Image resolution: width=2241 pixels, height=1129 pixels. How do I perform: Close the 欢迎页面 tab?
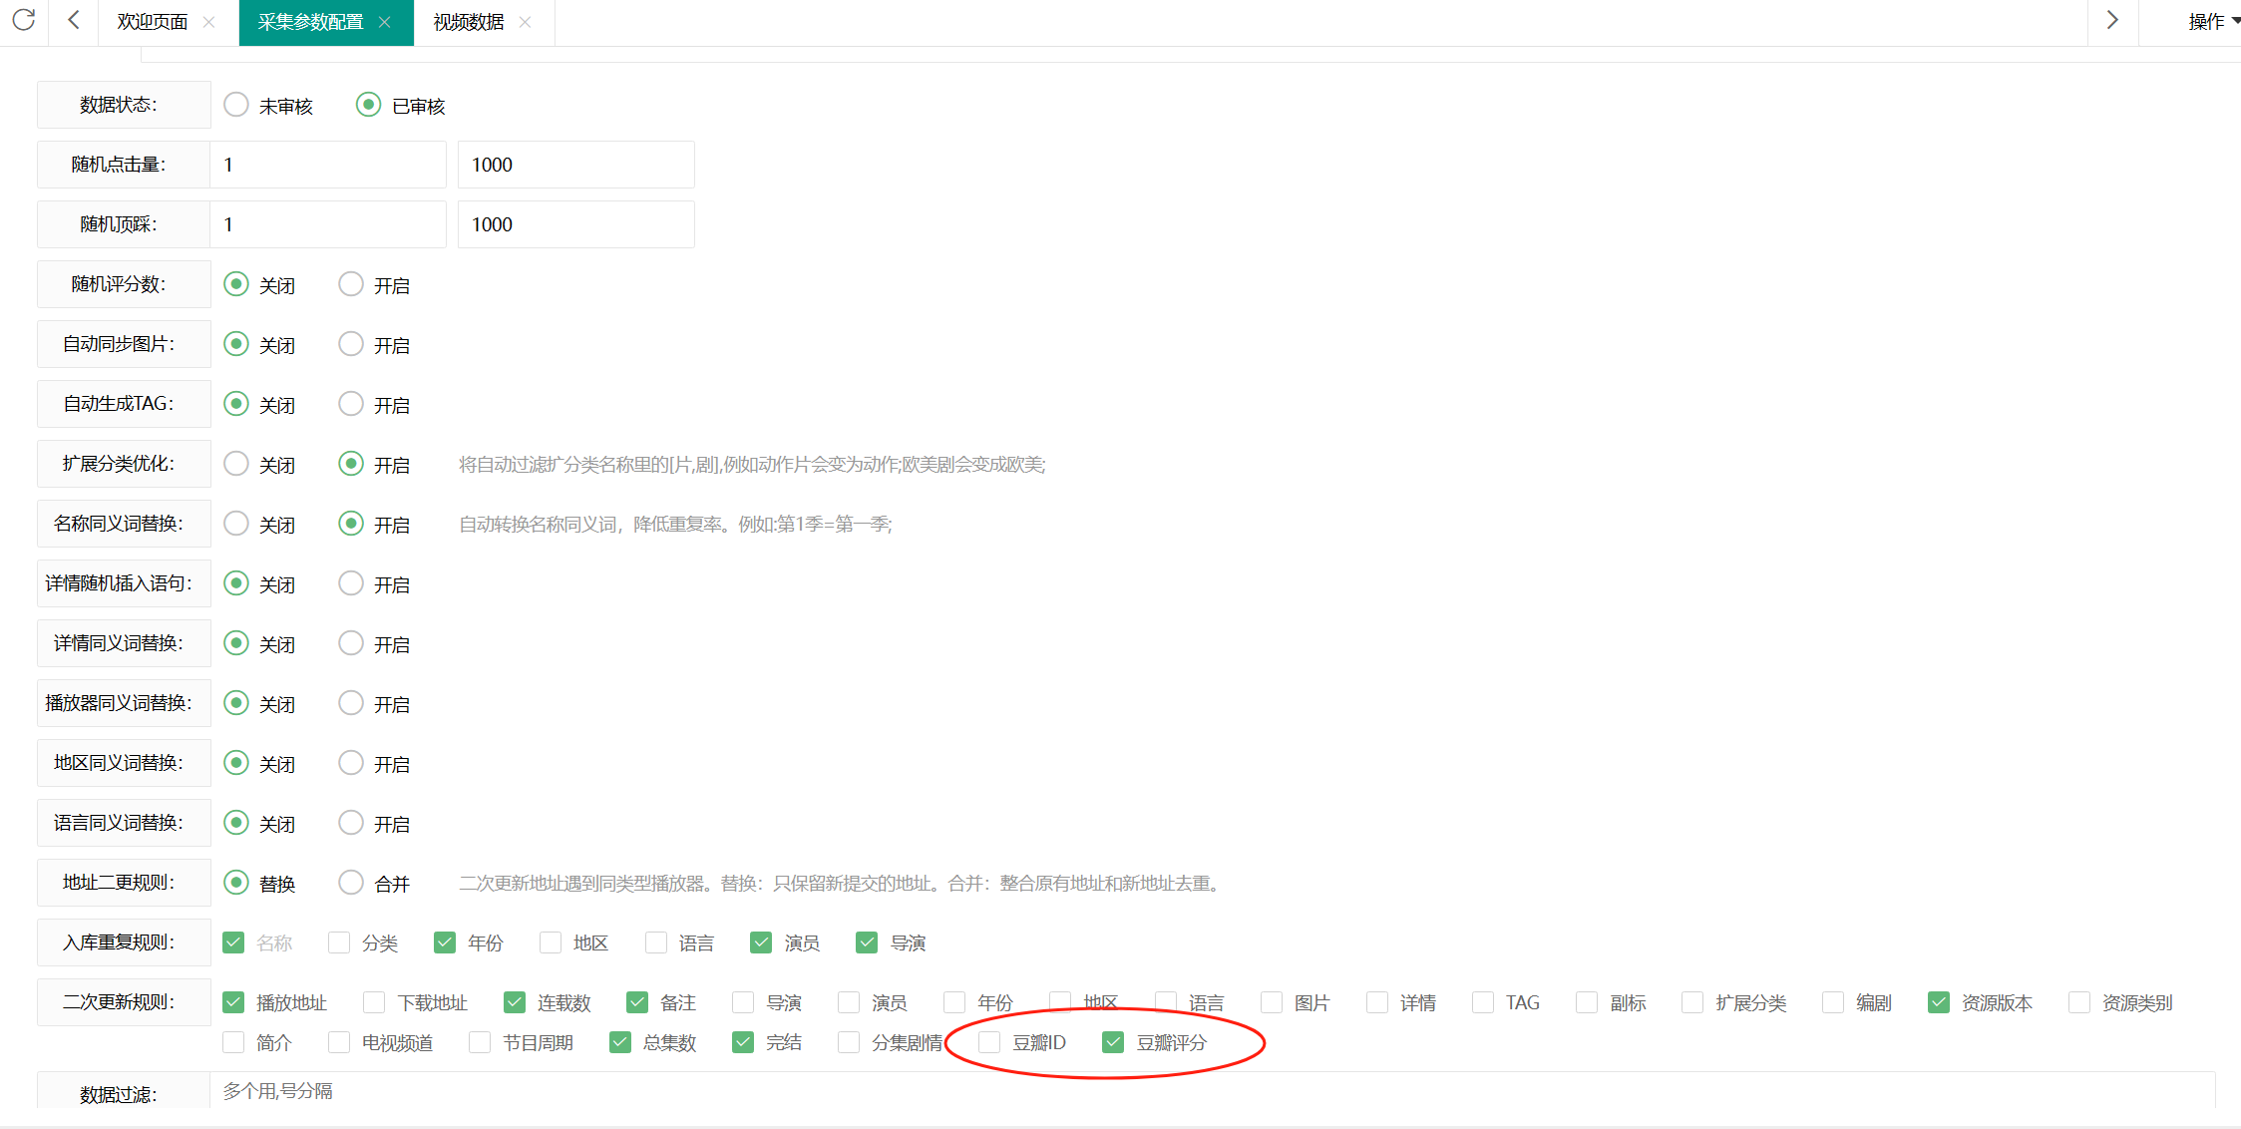coord(208,22)
